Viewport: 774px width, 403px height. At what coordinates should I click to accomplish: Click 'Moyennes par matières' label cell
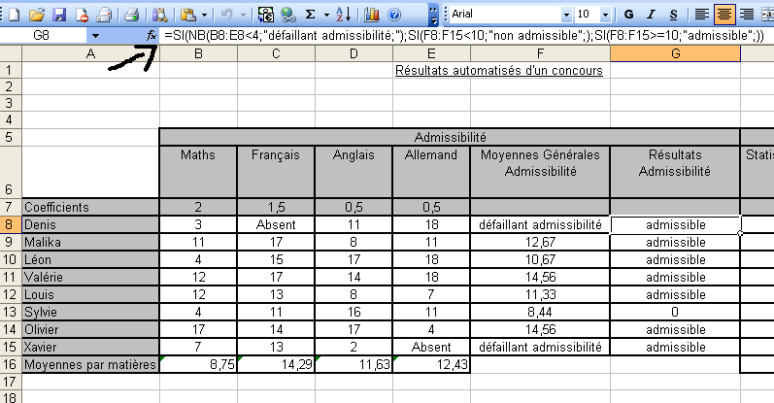pos(90,364)
